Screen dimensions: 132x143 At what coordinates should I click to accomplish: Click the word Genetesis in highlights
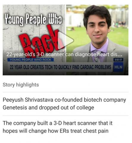[x=15, y=108]
